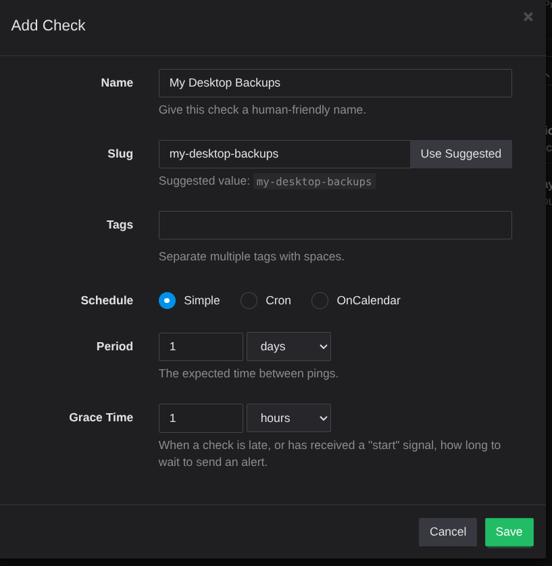Cancel adding the check
This screenshot has width=552, height=566.
pos(447,532)
